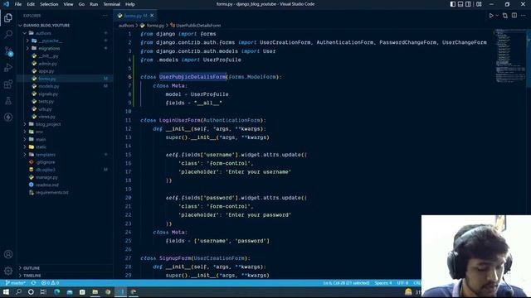Expand the OUTLINE section

(32, 268)
